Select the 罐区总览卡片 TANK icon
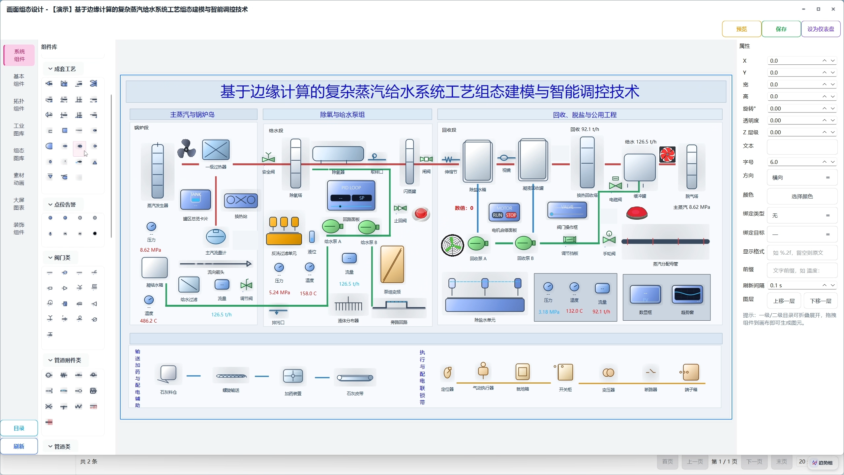The width and height of the screenshot is (844, 475). (x=196, y=200)
